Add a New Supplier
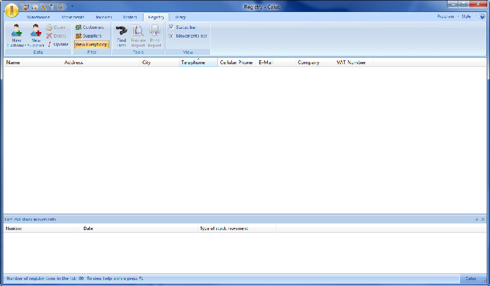 pos(36,35)
